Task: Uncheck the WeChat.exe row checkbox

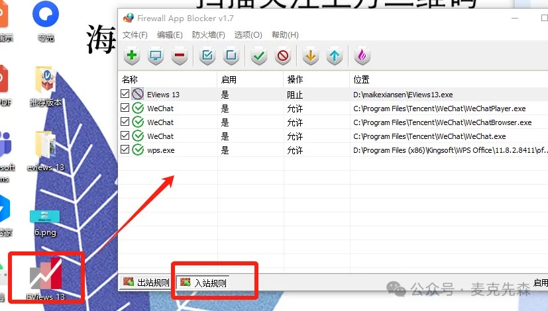Action: click(x=125, y=136)
